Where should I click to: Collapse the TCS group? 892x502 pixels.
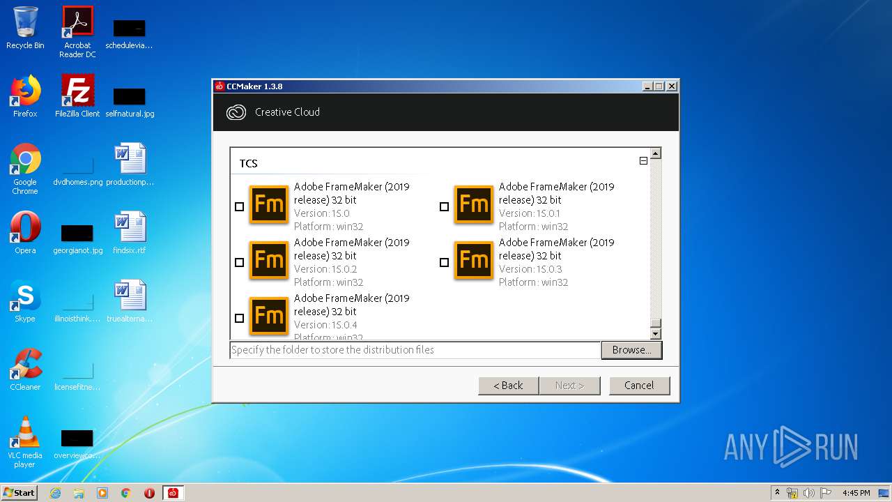click(643, 161)
